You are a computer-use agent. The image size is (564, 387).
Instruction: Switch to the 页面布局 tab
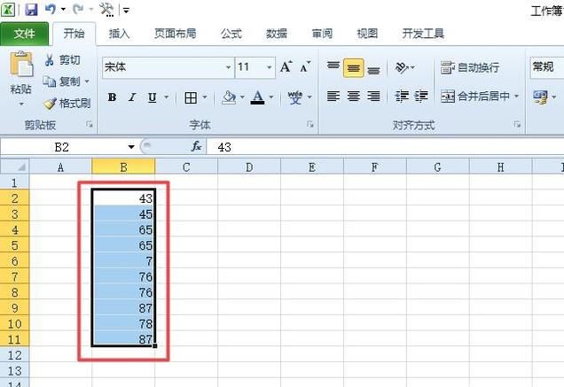pyautogui.click(x=176, y=34)
